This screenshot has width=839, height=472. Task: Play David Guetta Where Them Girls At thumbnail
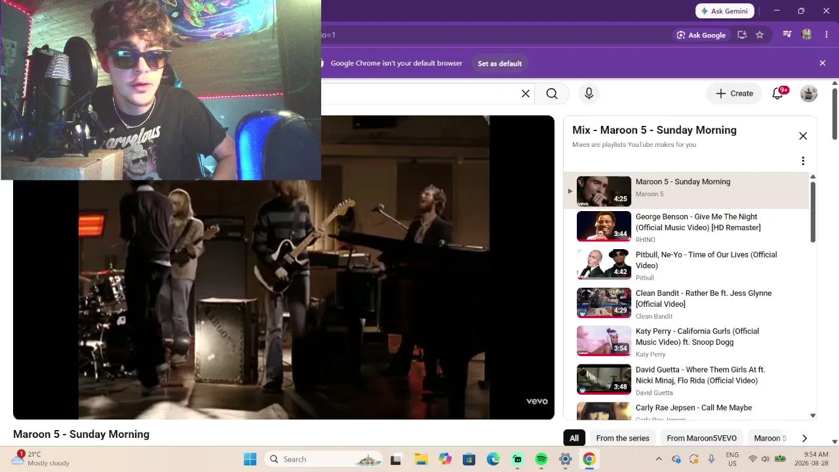point(604,380)
